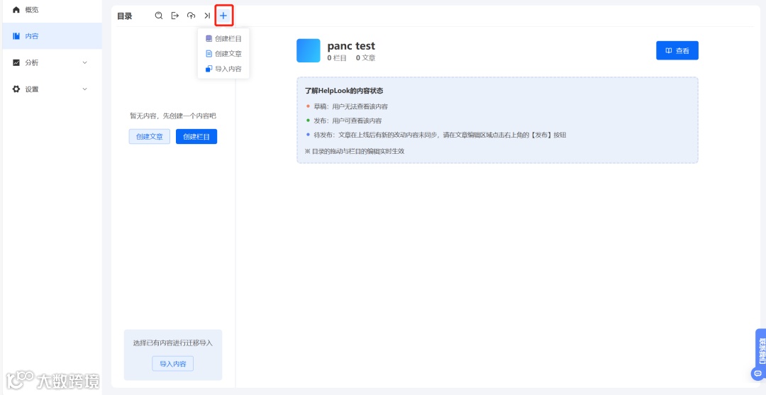Screen dimensions: 766x395
Task: Click the house icon beside 概览
Action: point(16,10)
